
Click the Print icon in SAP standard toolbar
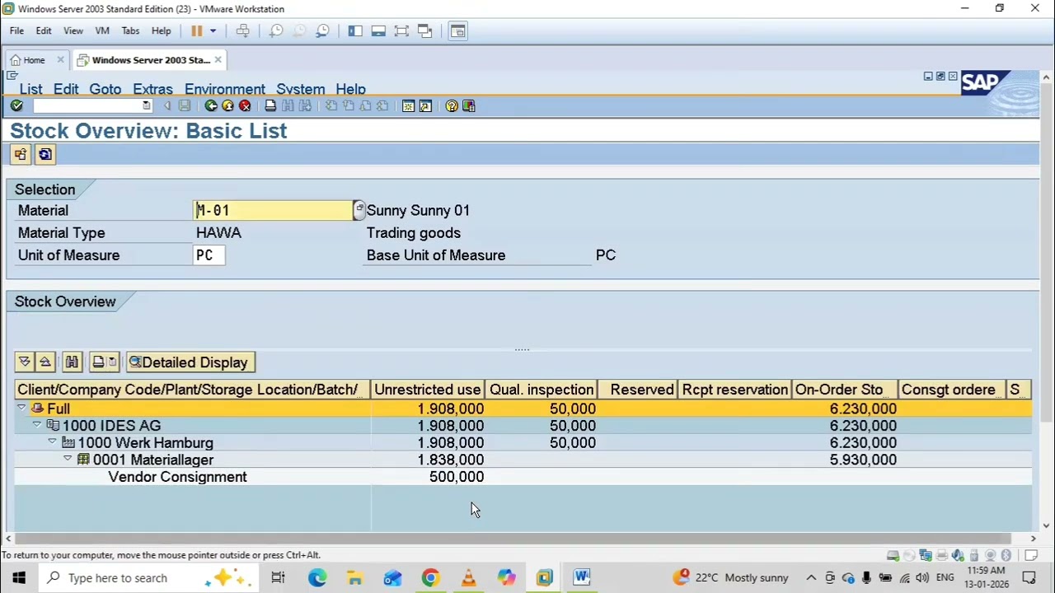coord(270,105)
